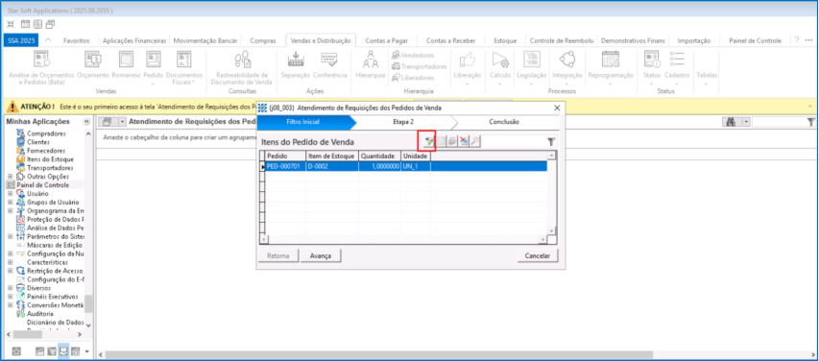Click the funnel filter icon in the dialog
This screenshot has width=819, height=361.
[x=550, y=141]
